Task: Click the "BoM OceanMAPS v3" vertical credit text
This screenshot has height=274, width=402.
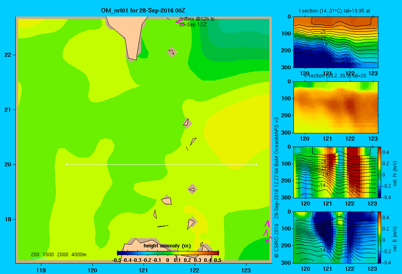Action: coord(277,142)
